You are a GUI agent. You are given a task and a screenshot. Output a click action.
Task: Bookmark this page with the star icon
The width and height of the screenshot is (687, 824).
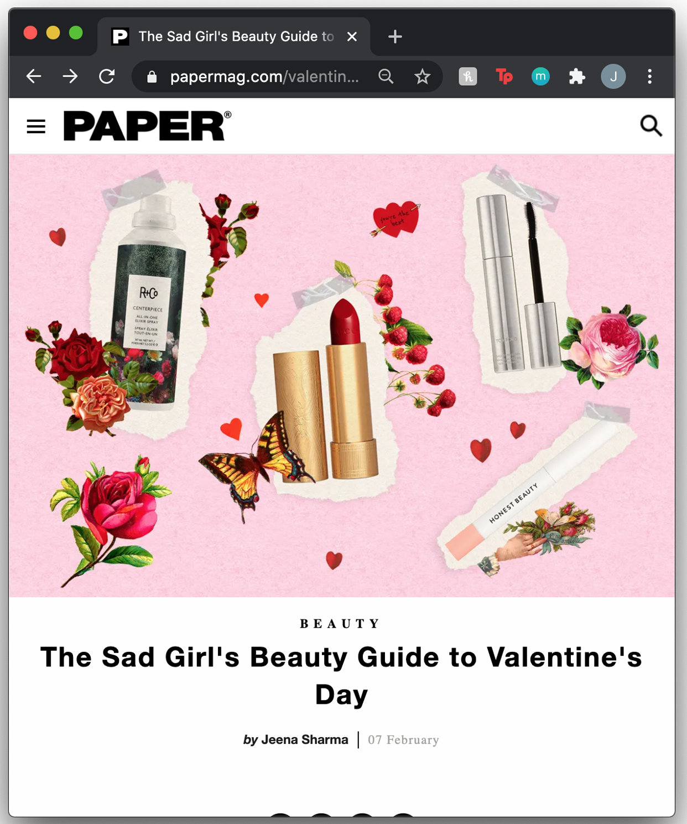422,76
